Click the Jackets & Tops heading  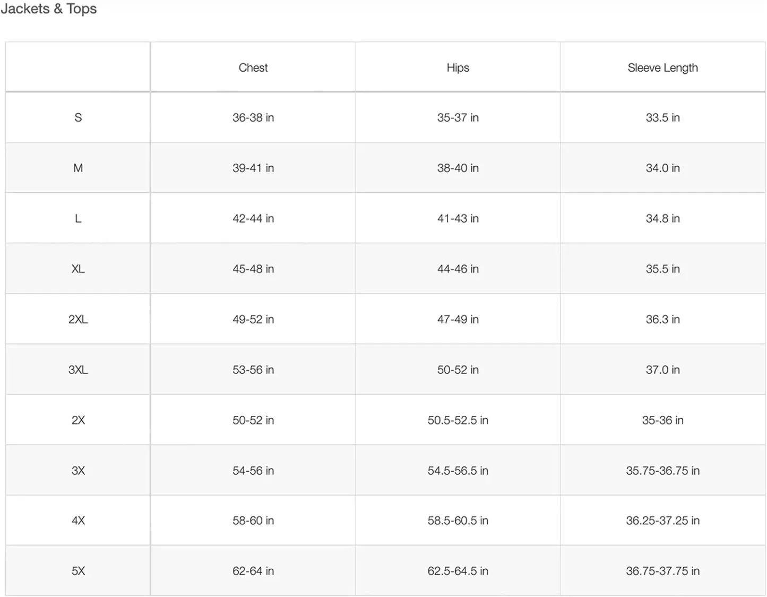pos(49,8)
